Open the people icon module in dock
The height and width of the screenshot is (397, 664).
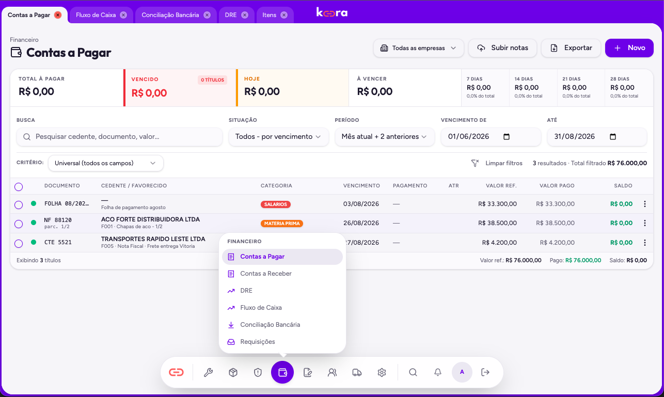333,372
